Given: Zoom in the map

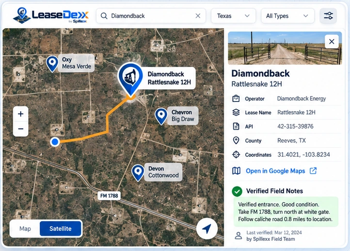Looking at the screenshot, I should (x=20, y=114).
